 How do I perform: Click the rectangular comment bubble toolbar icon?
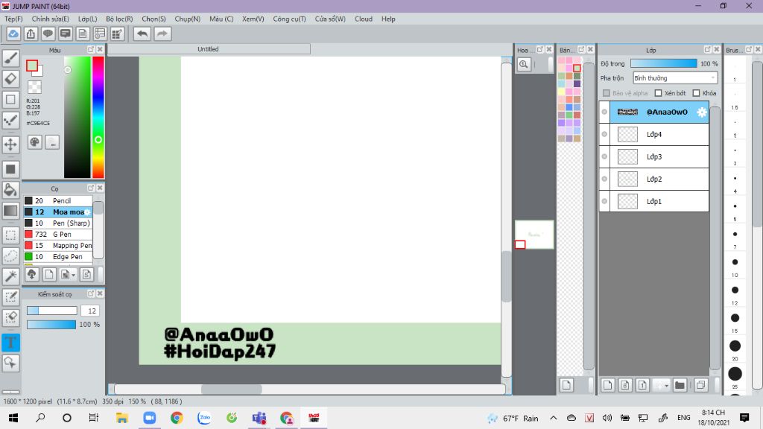point(66,34)
